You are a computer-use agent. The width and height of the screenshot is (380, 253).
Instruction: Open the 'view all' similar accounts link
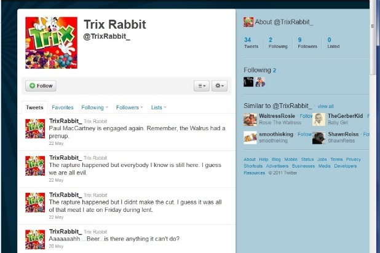(x=325, y=106)
